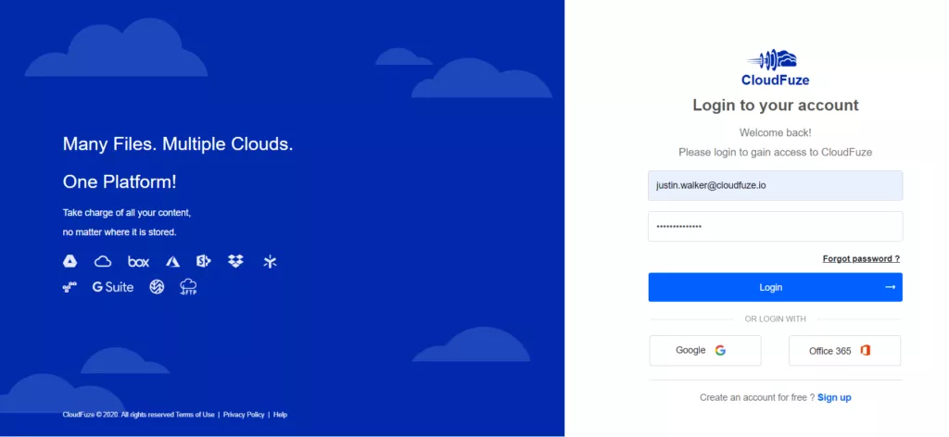The width and height of the screenshot is (949, 437).
Task: Click the Google G icon
Action: pos(720,351)
